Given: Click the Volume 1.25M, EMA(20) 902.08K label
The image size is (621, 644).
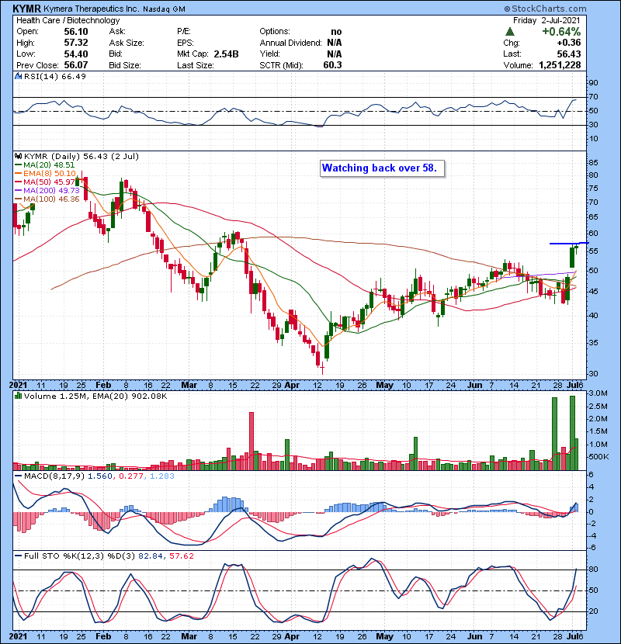Looking at the screenshot, I should pos(95,396).
